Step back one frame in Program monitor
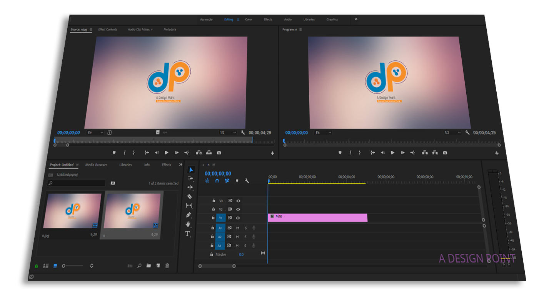This screenshot has width=554, height=296. pos(382,153)
